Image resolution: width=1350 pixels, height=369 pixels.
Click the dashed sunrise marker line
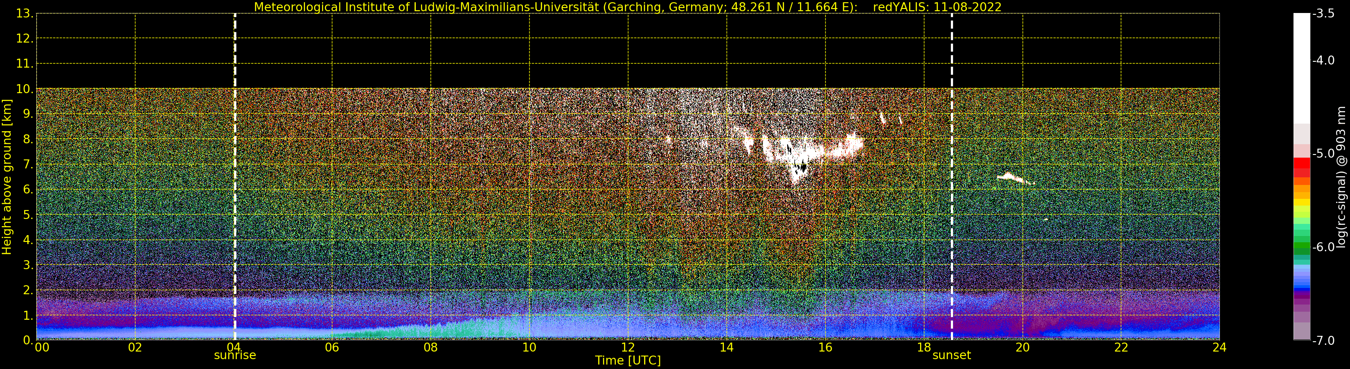(x=235, y=176)
